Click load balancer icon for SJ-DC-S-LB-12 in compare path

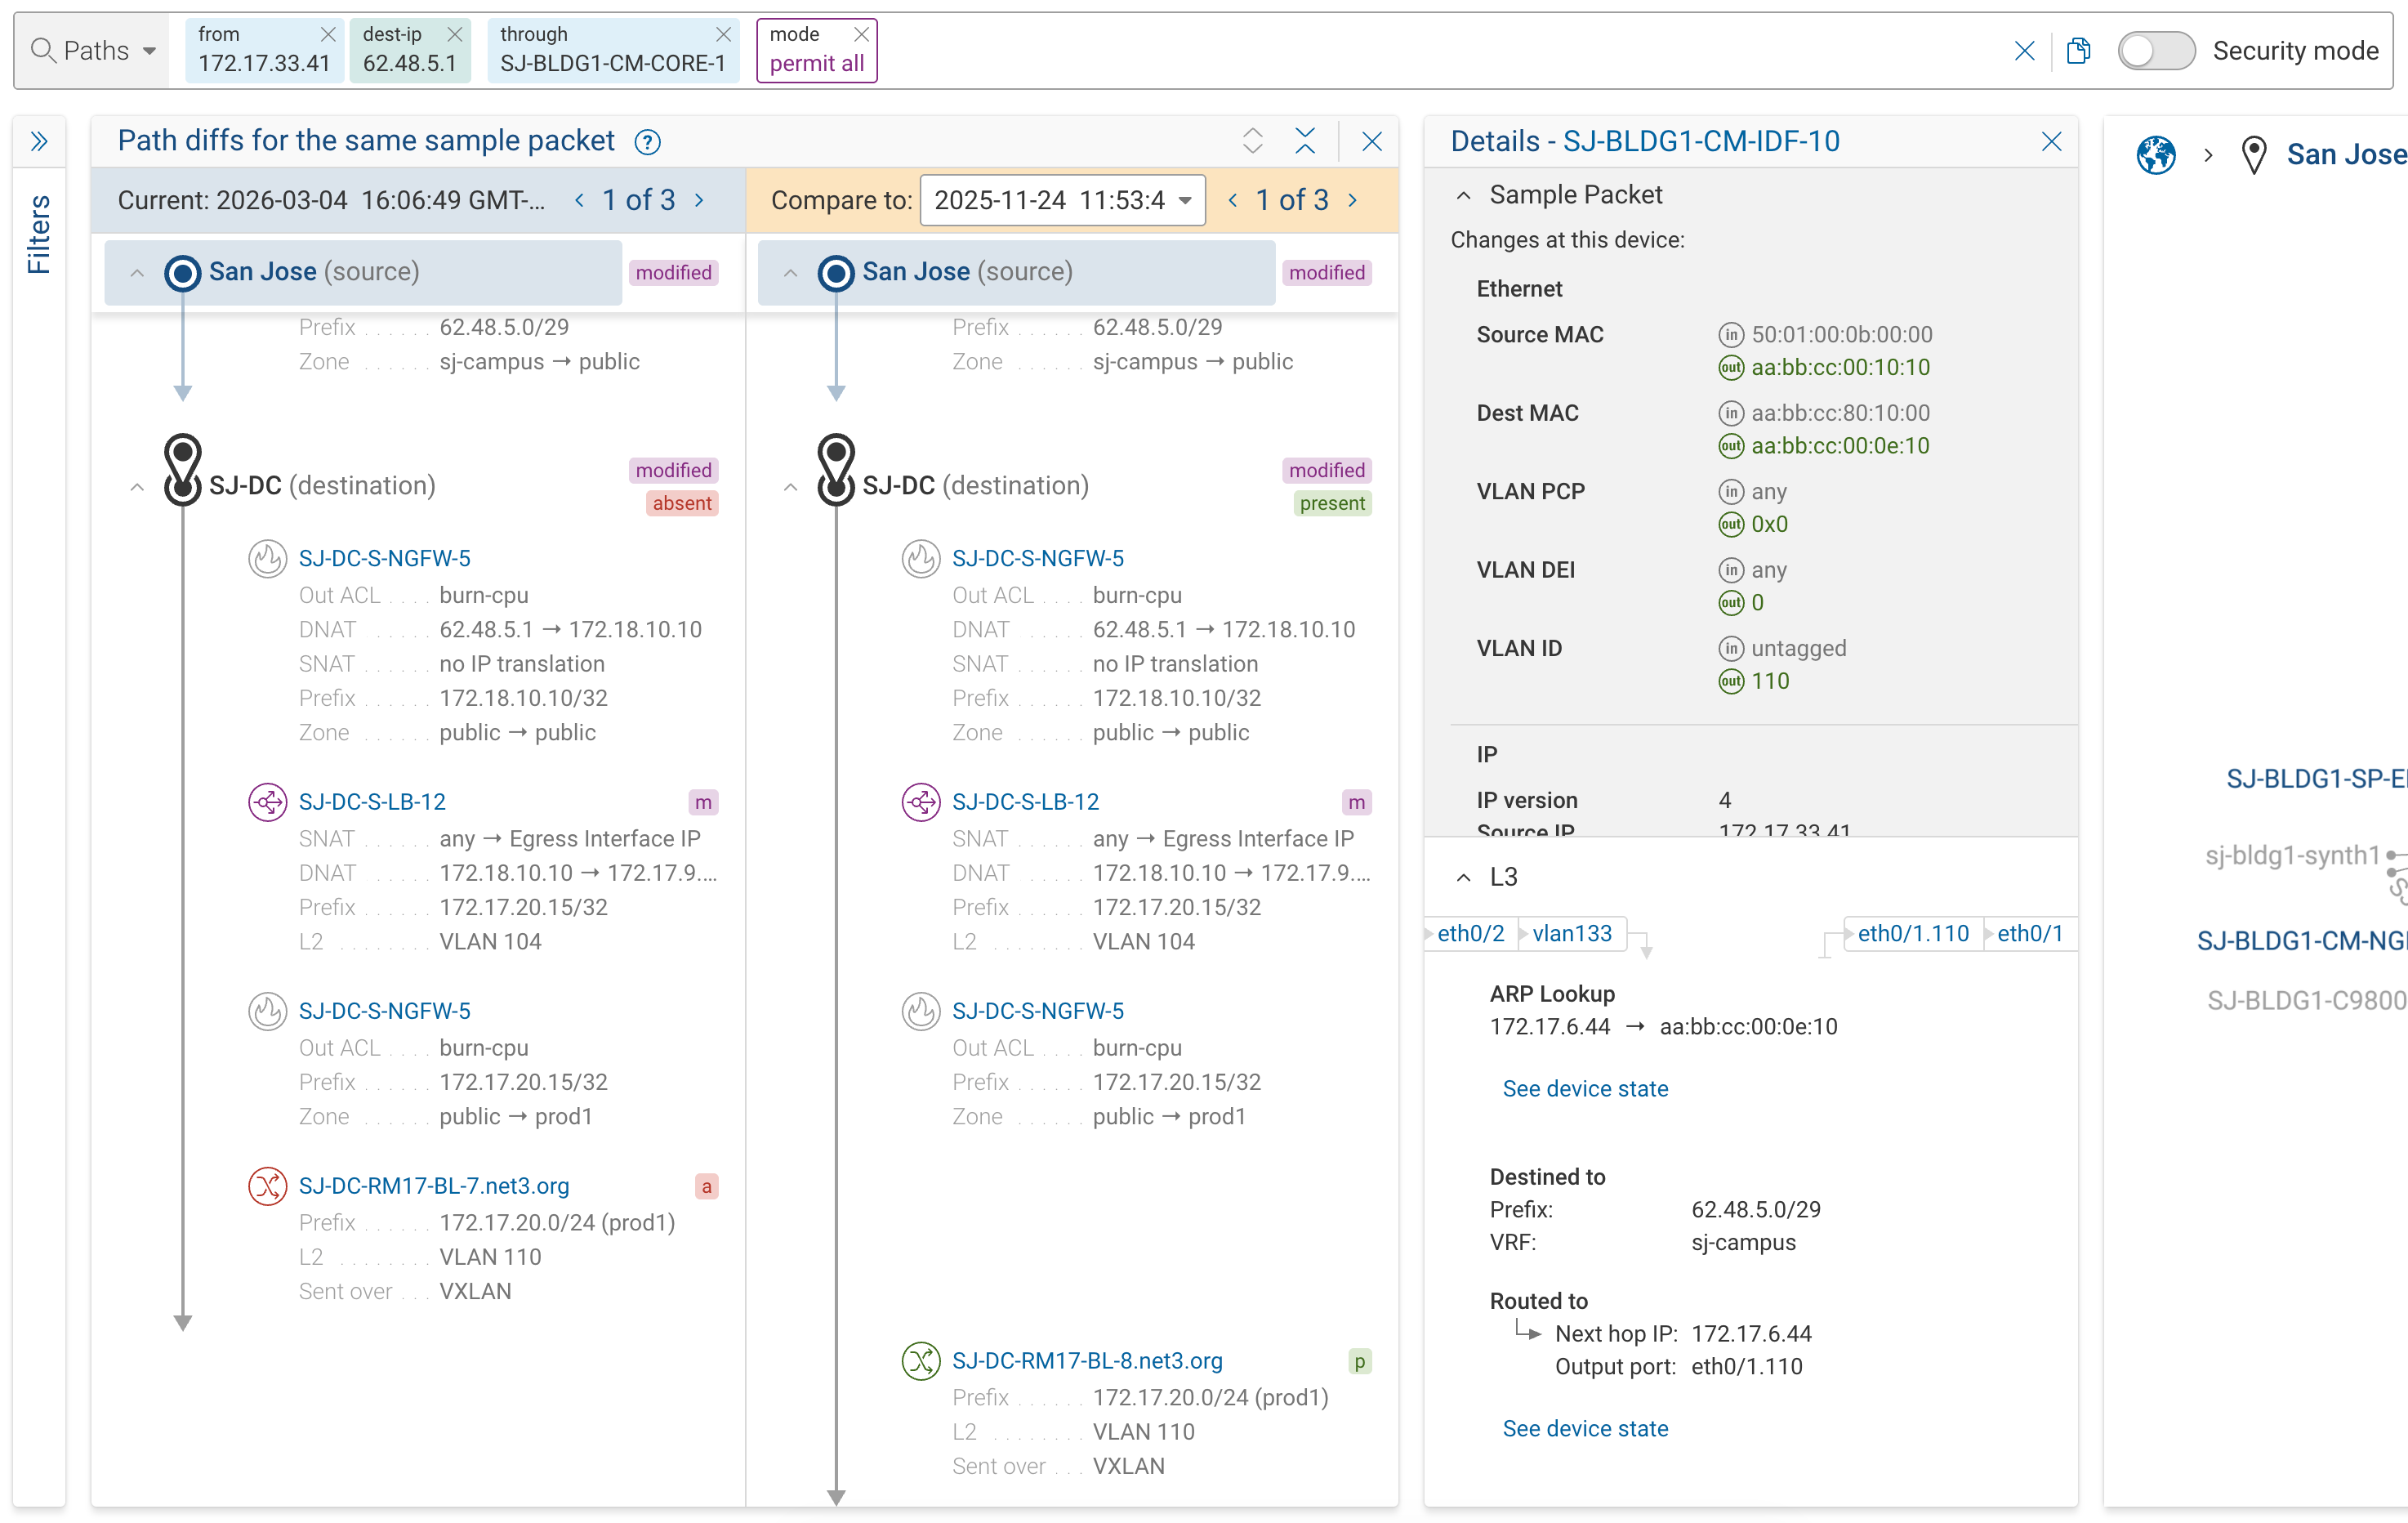pos(921,802)
